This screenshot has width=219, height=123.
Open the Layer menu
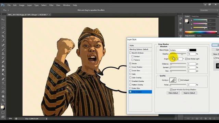[29, 5]
